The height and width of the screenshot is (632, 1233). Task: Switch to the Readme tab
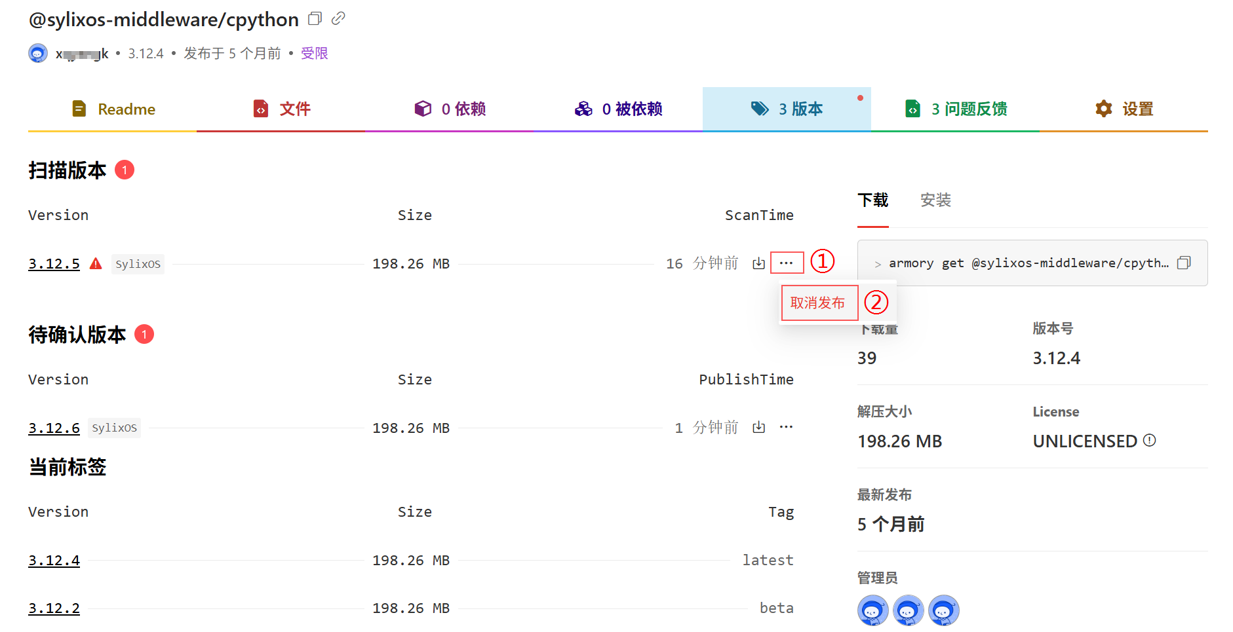pyautogui.click(x=113, y=109)
